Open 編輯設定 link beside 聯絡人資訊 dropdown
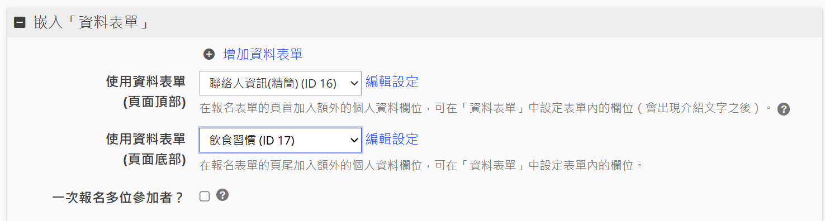The height and width of the screenshot is (221, 825). coord(392,81)
